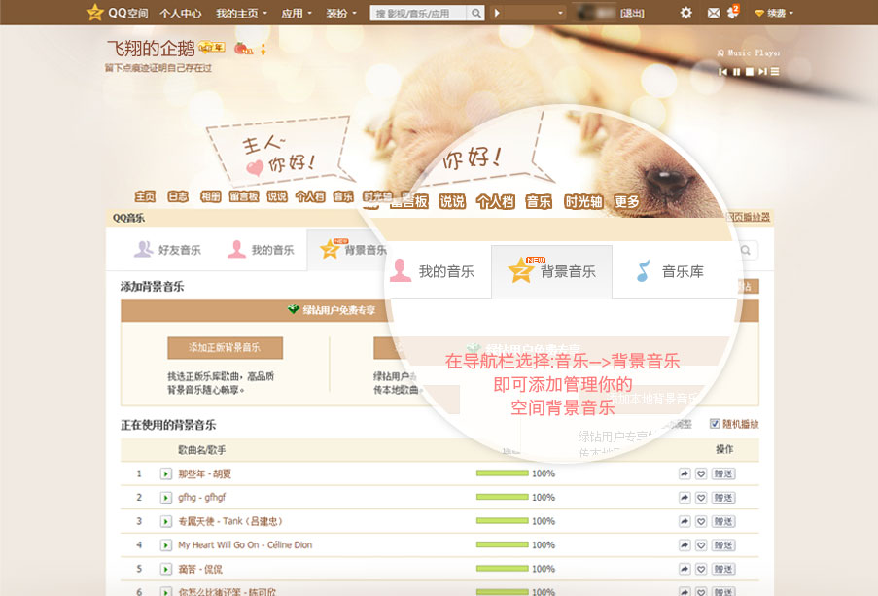Click signature 留下点痕迹证明自己存在过

pyautogui.click(x=158, y=68)
